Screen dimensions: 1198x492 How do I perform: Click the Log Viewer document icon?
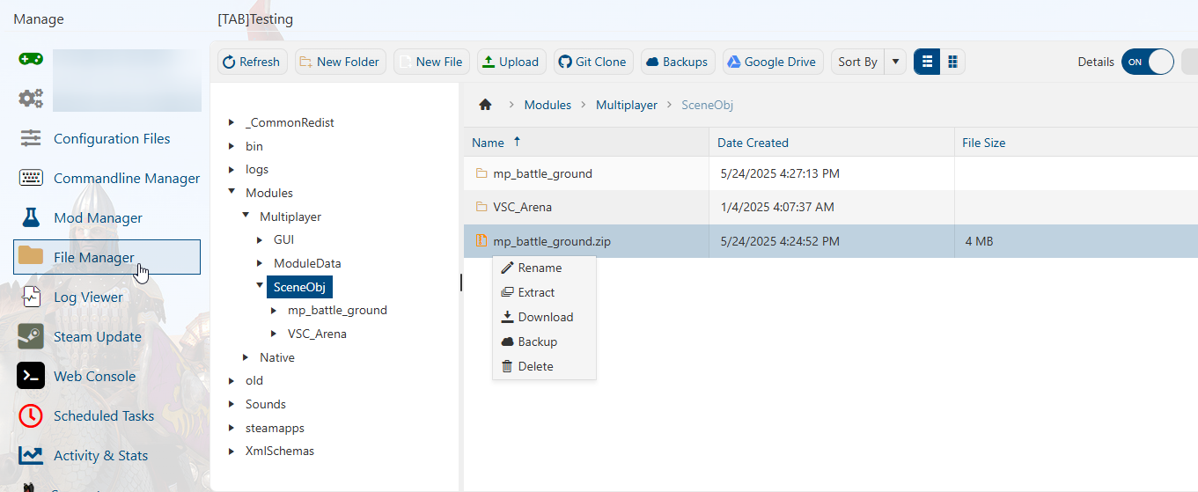point(31,297)
